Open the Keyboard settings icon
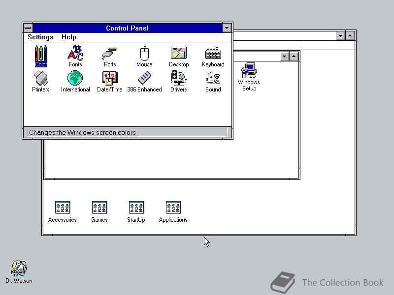This screenshot has width=394, height=295. [x=213, y=57]
